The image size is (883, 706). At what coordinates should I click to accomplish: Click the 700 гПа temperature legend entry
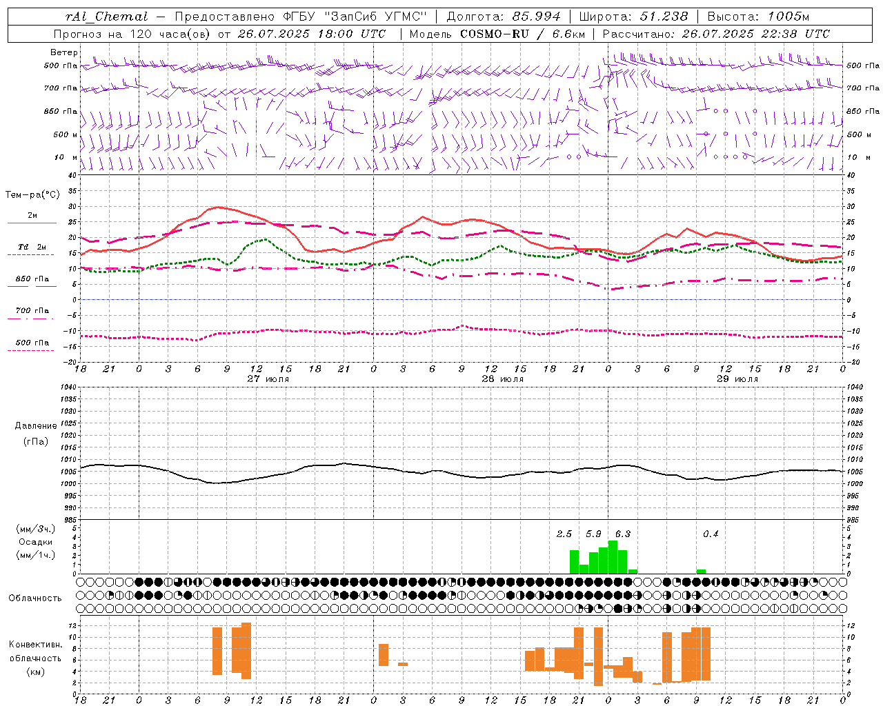(x=32, y=310)
